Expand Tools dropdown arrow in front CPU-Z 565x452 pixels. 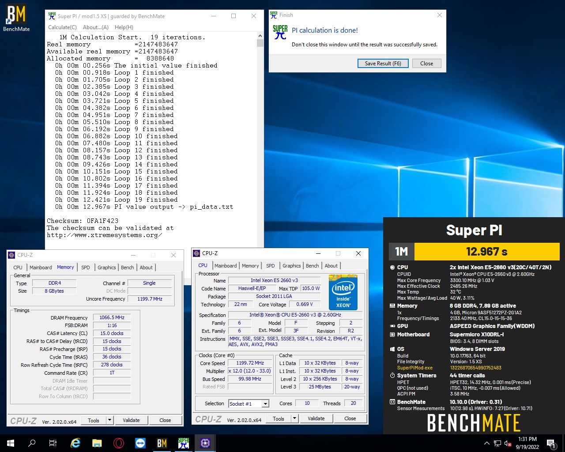pos(295,418)
